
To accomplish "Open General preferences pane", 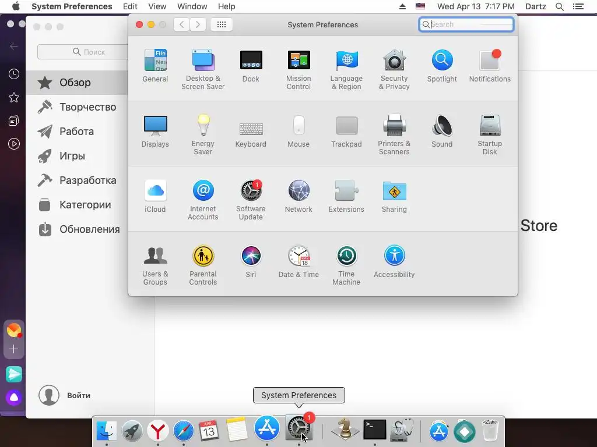I will [155, 66].
